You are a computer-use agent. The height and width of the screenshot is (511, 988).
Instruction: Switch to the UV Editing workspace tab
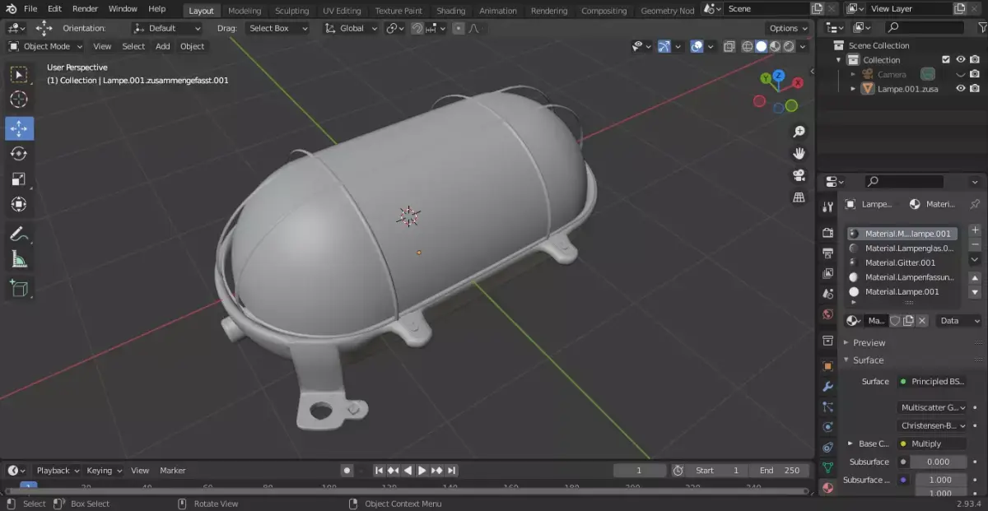[x=342, y=11]
